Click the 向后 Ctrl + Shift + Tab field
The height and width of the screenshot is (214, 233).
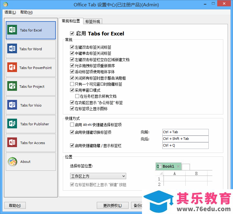coord(185,139)
